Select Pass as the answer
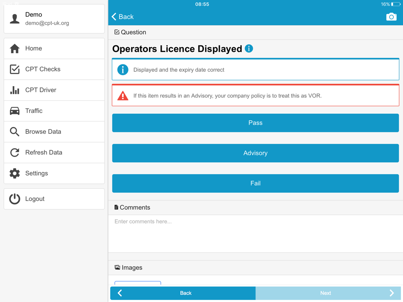The image size is (403, 302). pyautogui.click(x=255, y=123)
